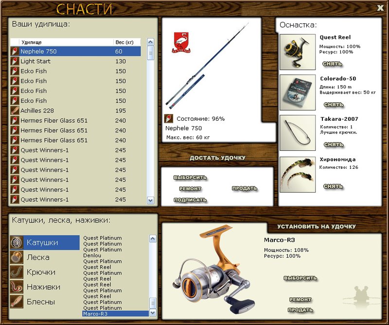Viewport: 389px width, 325px height.
Task: Discard the rod using its ВЫБРОСИТЬ button
Action: coord(190,178)
